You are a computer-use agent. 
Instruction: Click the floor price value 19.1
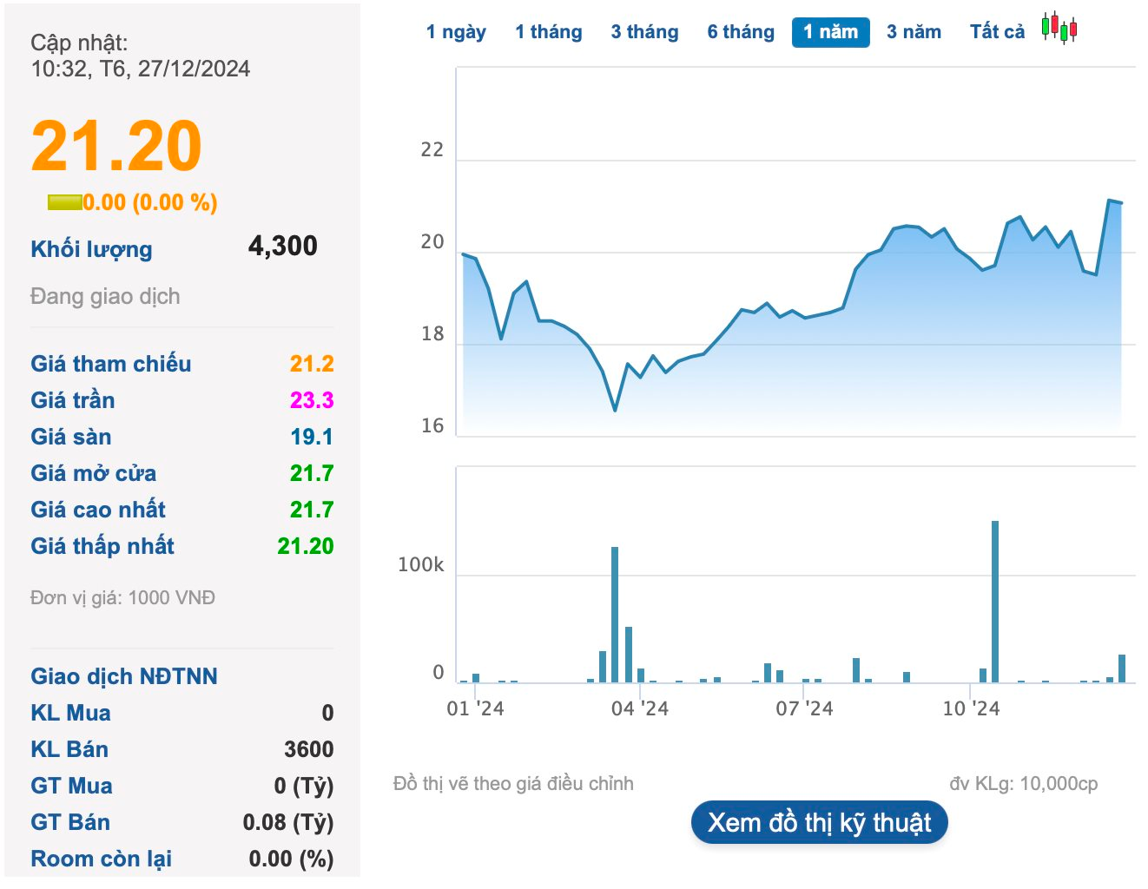click(x=312, y=437)
